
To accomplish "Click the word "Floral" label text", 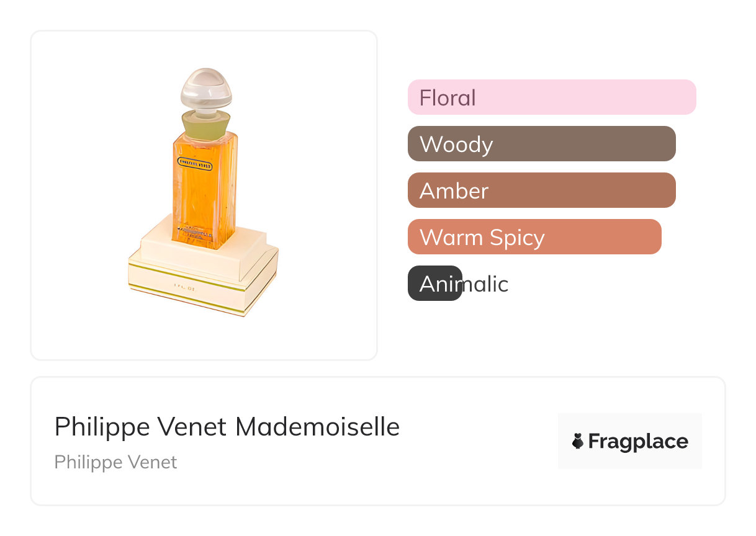I will [x=448, y=97].
